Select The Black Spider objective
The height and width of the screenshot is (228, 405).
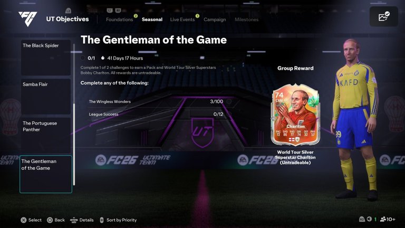pyautogui.click(x=46, y=58)
